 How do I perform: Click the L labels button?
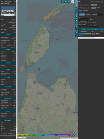(76, 12)
